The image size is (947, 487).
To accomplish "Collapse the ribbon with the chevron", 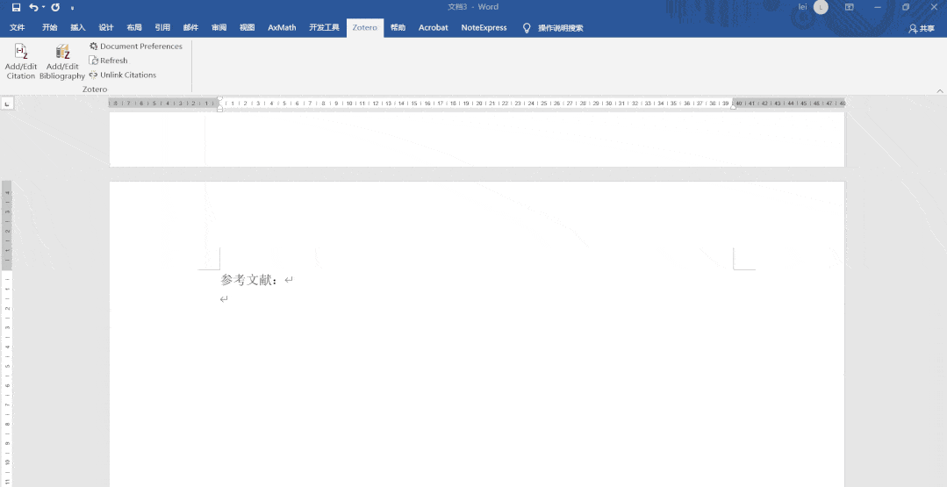I will tap(940, 90).
